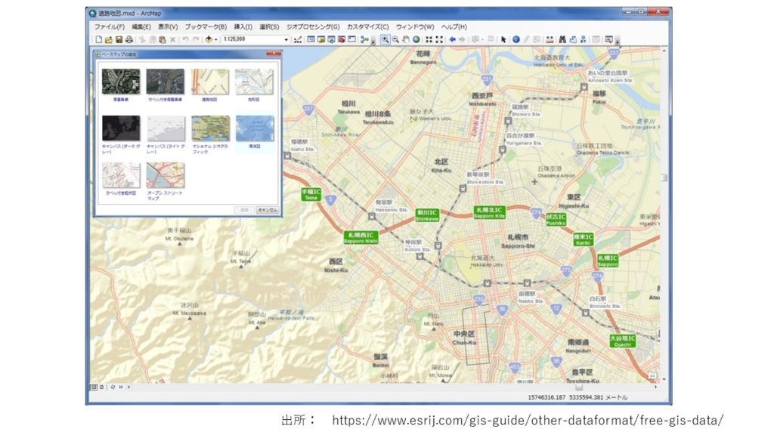Open the red ArcToolbox icon
Viewport: 774px width, 435px height.
click(x=341, y=39)
